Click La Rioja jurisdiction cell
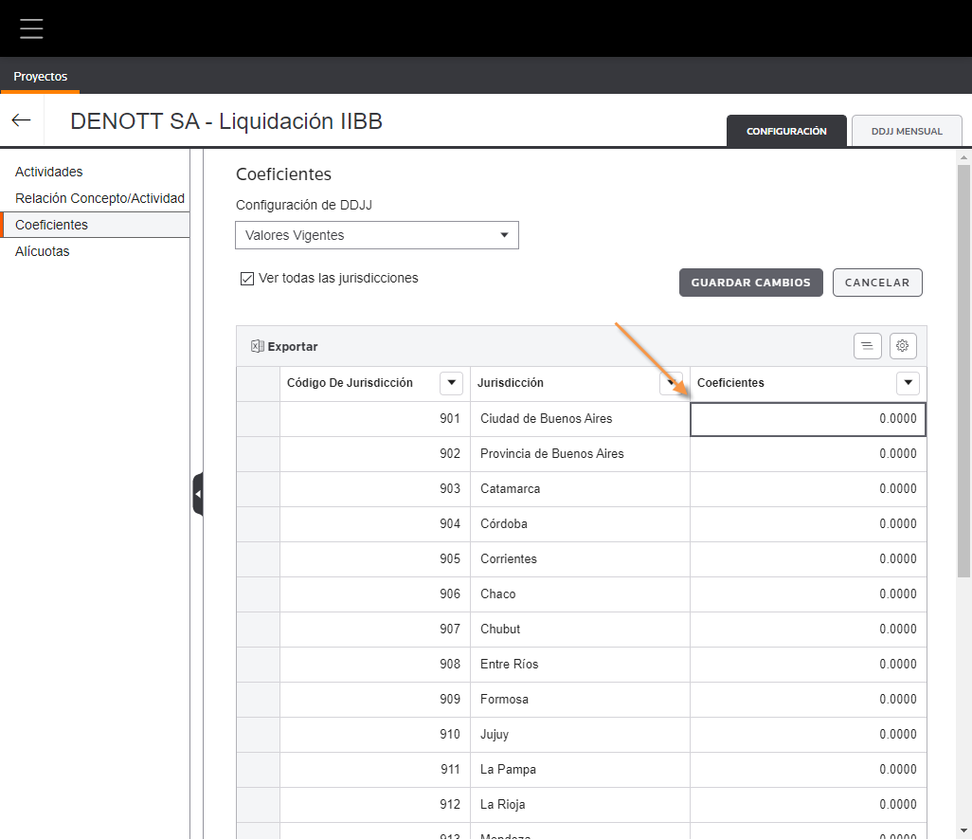Image resolution: width=972 pixels, height=840 pixels. [580, 805]
